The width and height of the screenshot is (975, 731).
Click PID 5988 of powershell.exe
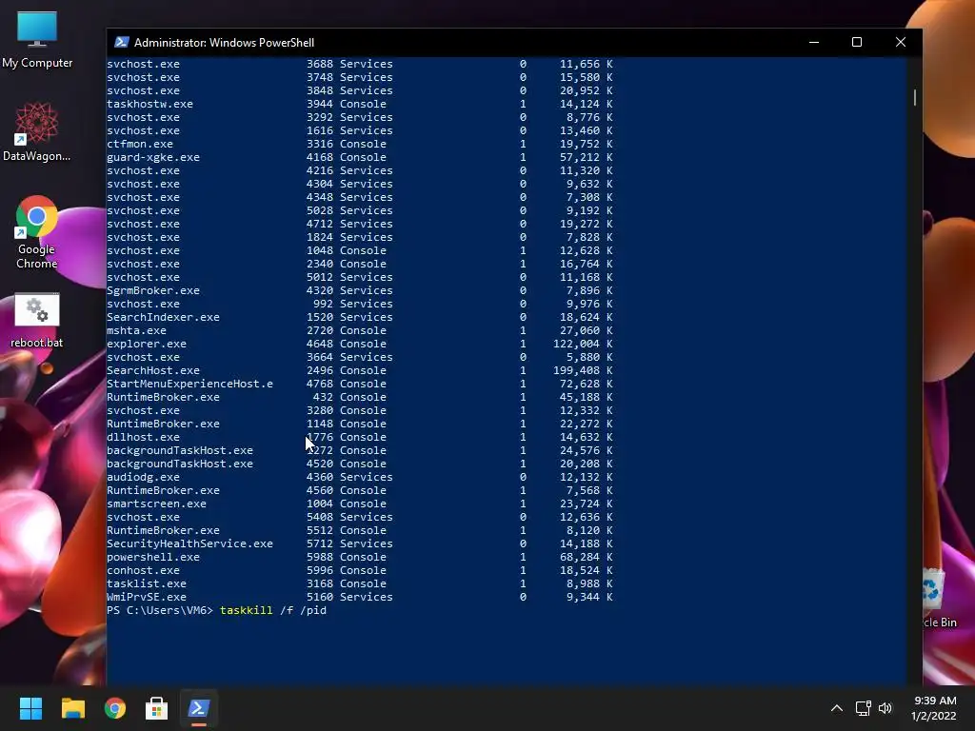320,557
